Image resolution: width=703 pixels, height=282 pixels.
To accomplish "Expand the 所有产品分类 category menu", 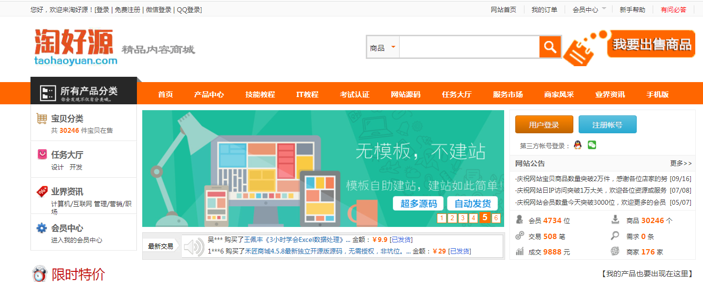I will 84,92.
